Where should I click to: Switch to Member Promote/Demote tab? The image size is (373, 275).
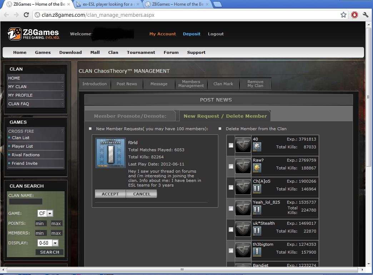[130, 116]
